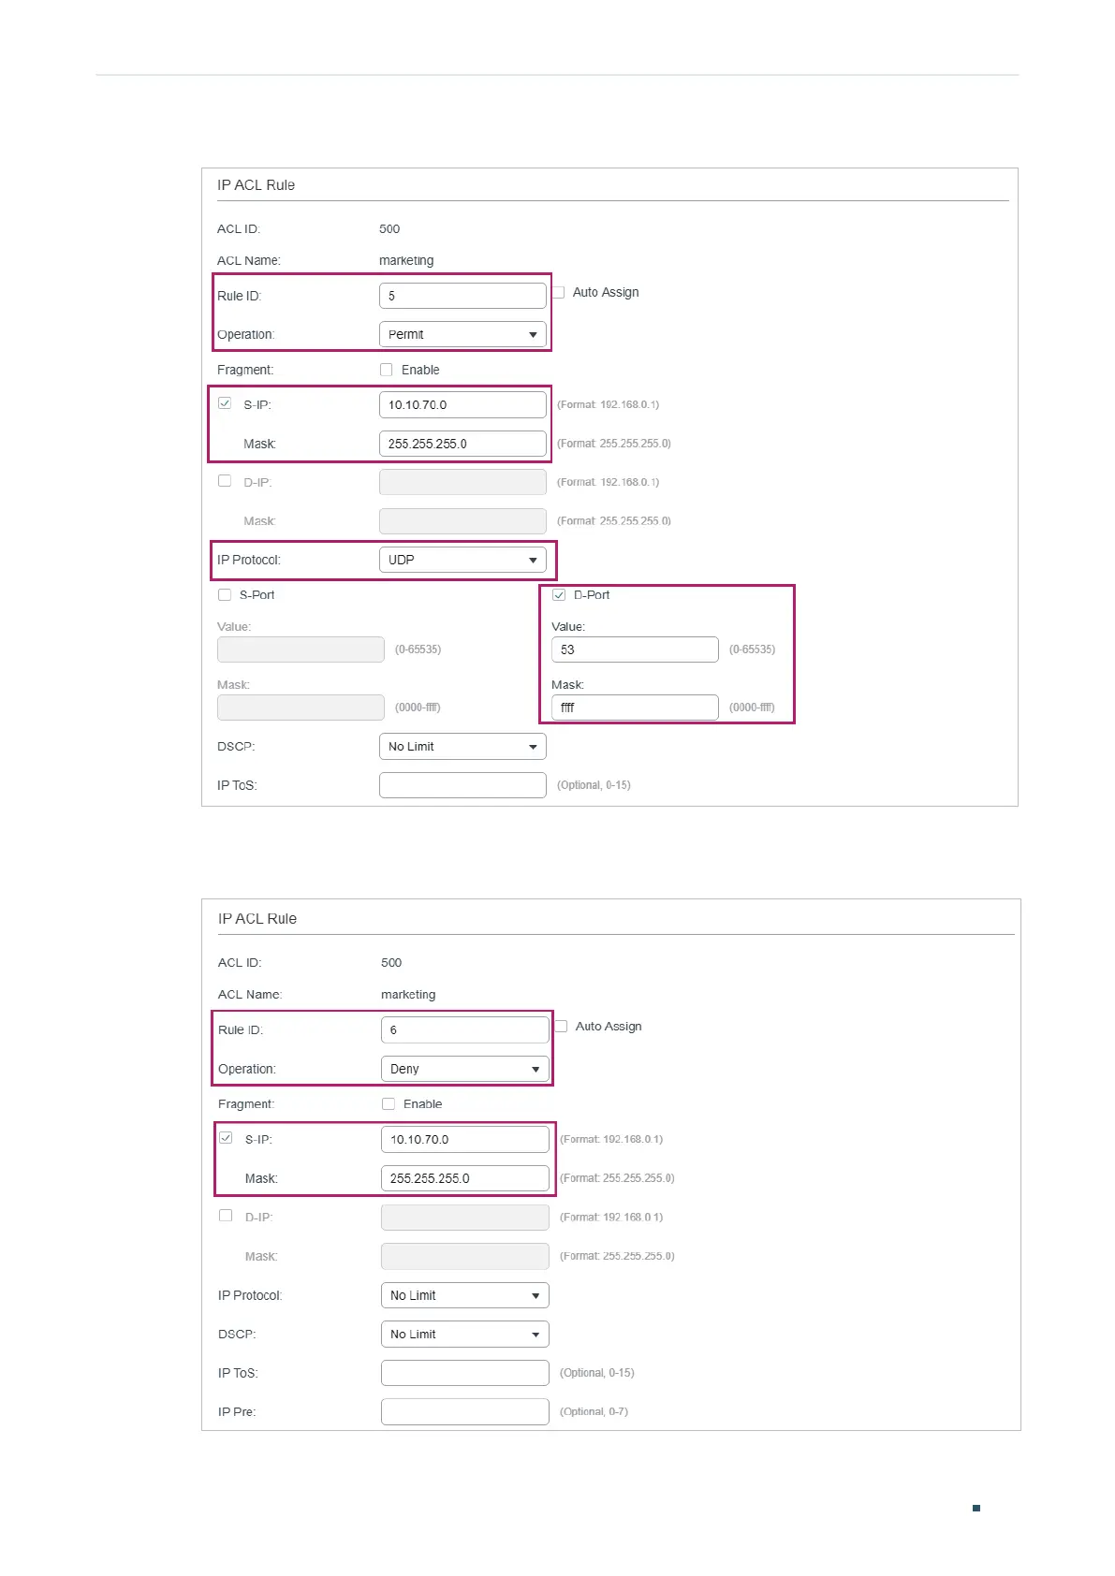
Task: Enable the D-Port checkbox
Action: coord(559,595)
